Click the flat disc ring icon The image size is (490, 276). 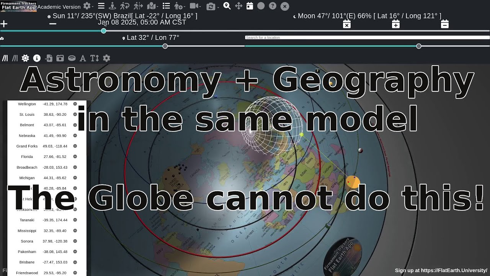[72, 58]
